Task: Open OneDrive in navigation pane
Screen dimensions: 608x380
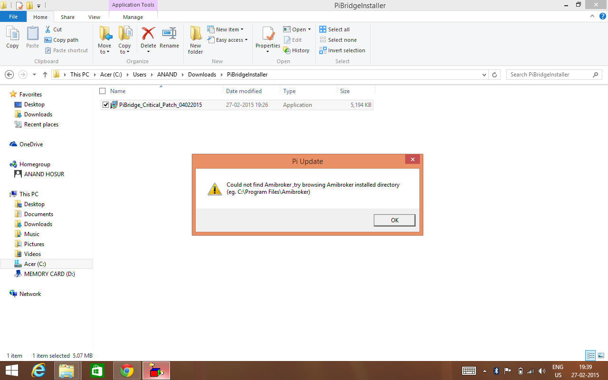Action: click(x=31, y=144)
